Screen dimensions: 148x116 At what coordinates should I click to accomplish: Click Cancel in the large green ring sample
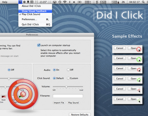pos(120,58)
